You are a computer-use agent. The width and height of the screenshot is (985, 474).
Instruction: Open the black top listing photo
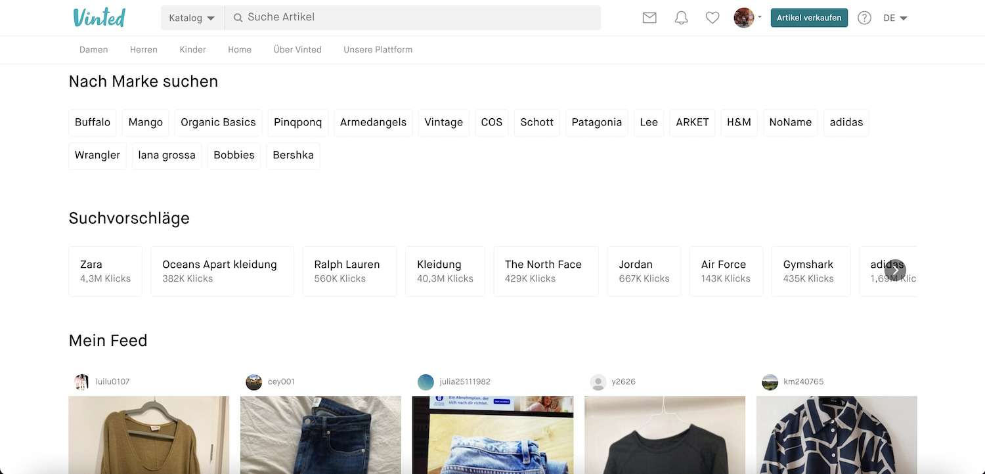click(x=665, y=435)
